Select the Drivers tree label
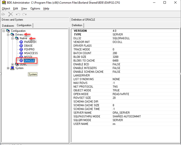The width and height of the screenshot is (181, 145). (x=19, y=35)
